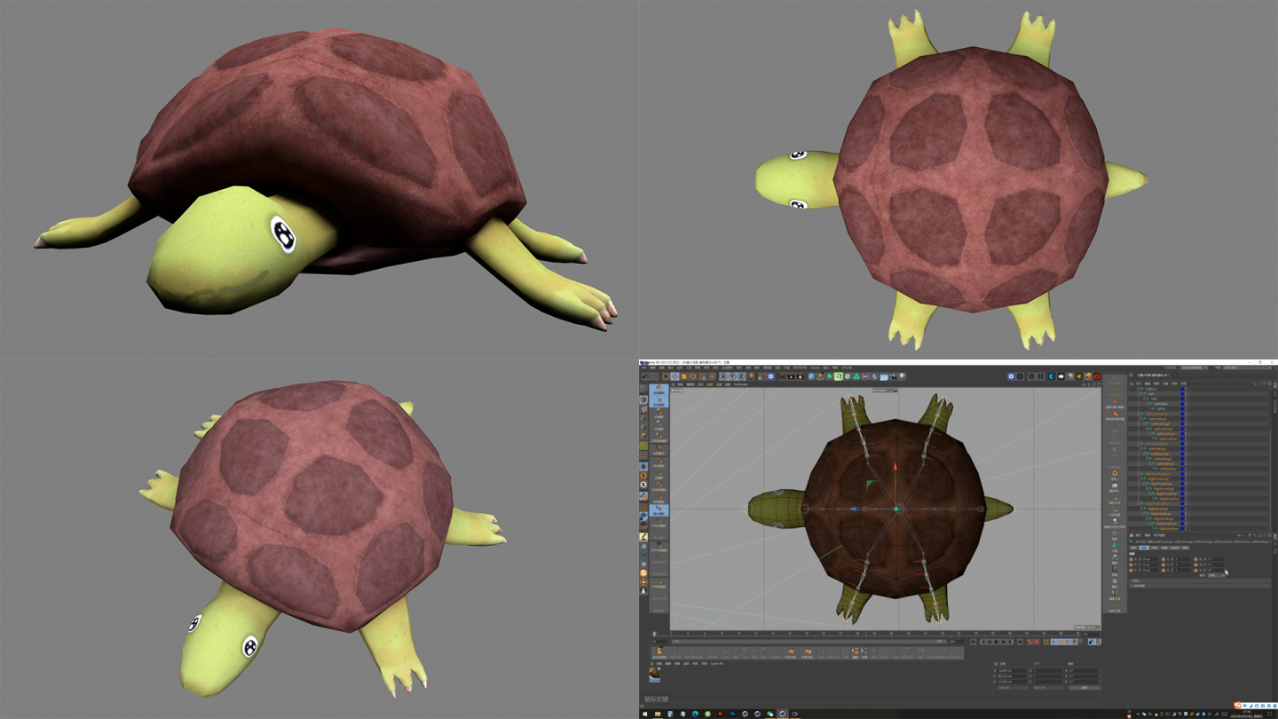Toggle the Z axis lock
The image size is (1278, 719).
[x=741, y=376]
